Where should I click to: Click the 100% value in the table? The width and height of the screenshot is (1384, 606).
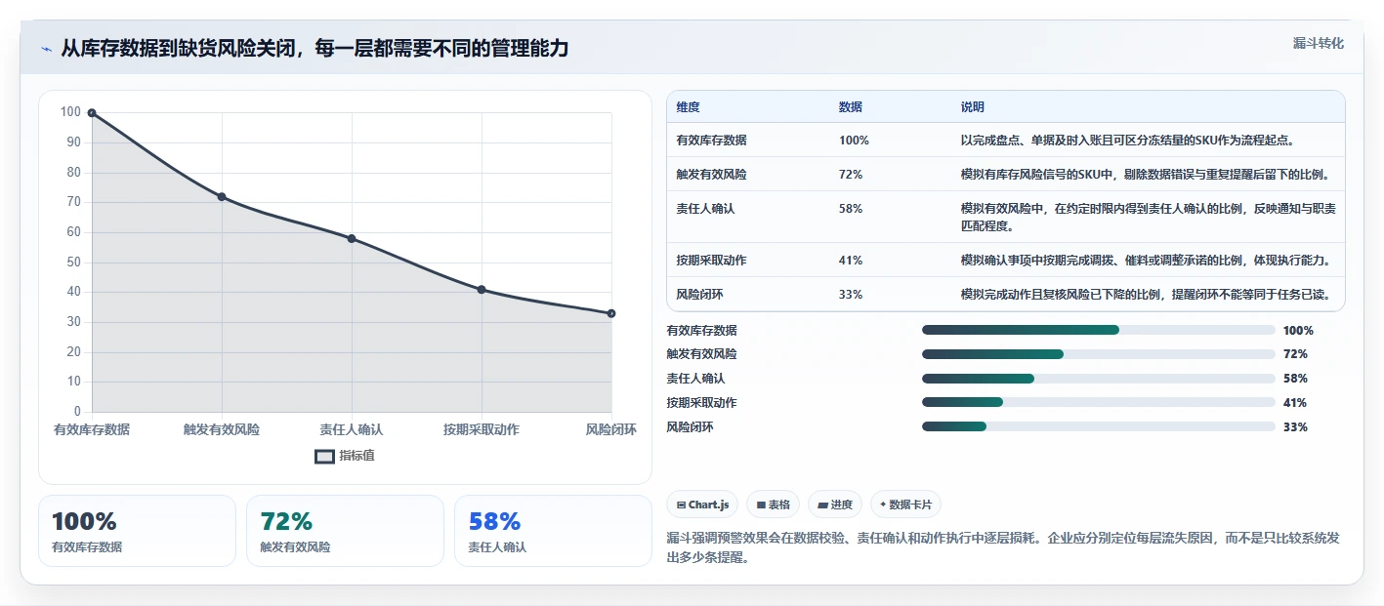[x=854, y=141]
